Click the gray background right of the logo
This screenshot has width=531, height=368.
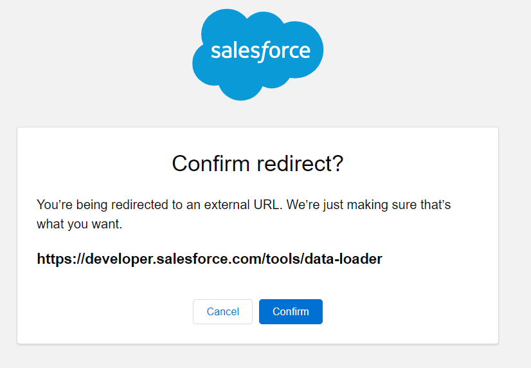[424, 58]
